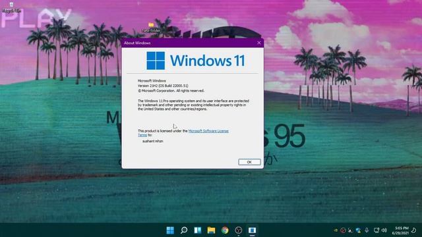Click the 'Version 21H2 (OS Build 22000.51)' text

click(163, 86)
